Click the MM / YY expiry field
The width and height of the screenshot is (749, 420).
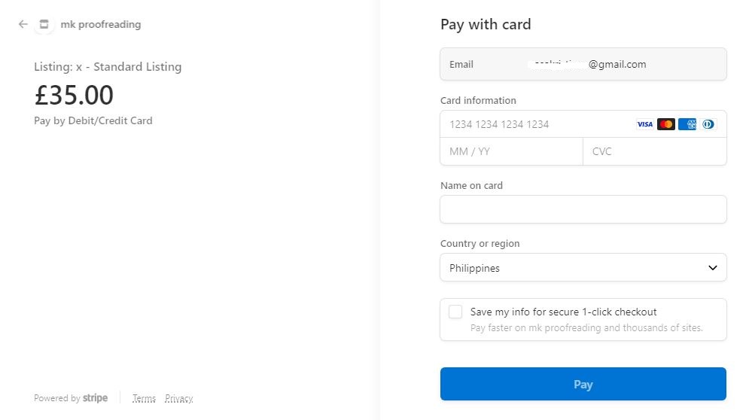tap(511, 151)
